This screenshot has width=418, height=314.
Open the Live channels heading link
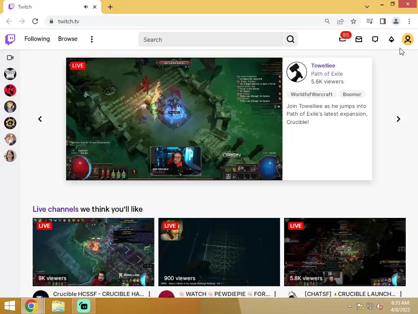[x=56, y=209]
